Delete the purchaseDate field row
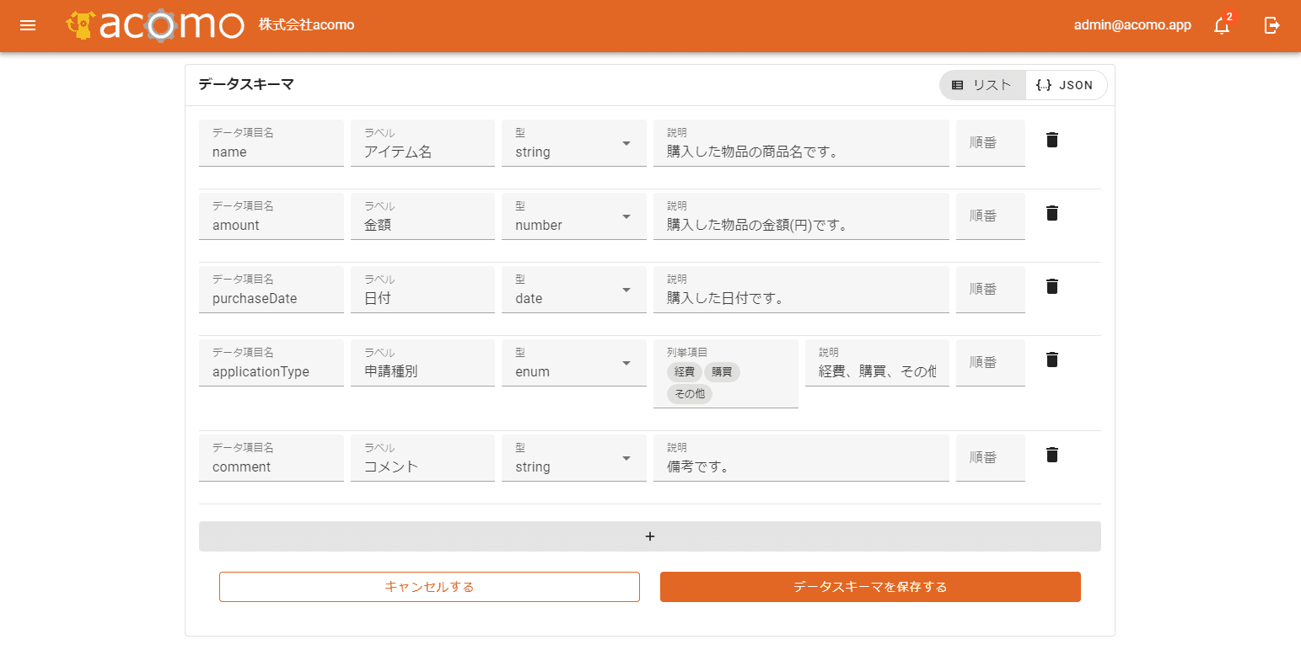 tap(1051, 286)
